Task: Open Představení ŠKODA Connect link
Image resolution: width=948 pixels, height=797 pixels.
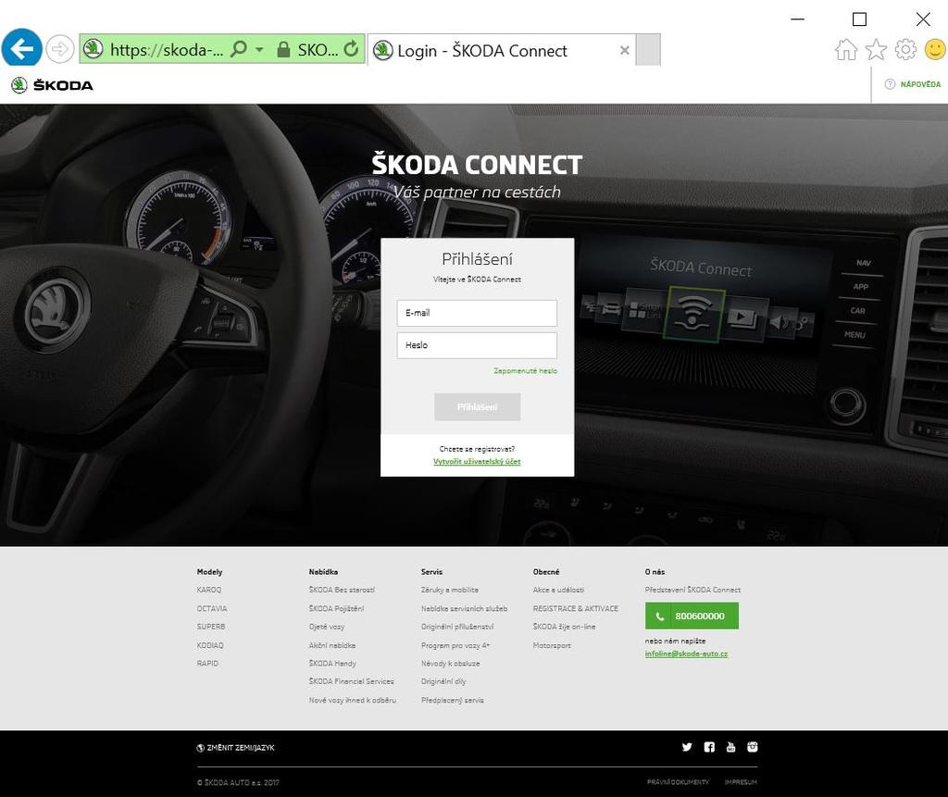Action: point(692,590)
